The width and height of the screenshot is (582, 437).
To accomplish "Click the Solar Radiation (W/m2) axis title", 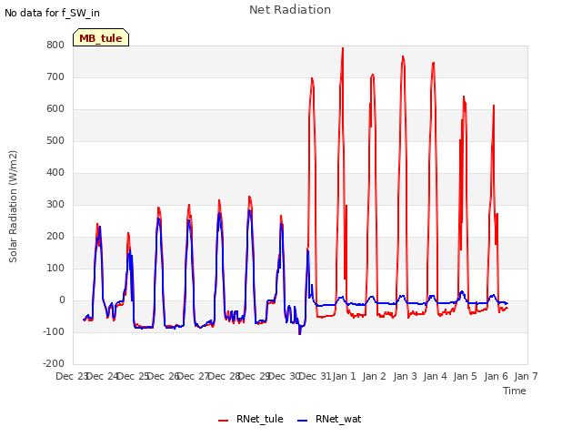I will [x=13, y=207].
